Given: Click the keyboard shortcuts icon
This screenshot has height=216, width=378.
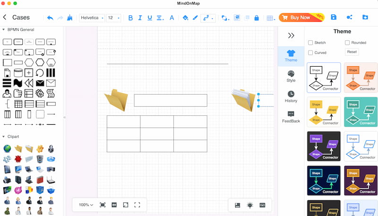Looking at the screenshot, I should [x=262, y=205].
